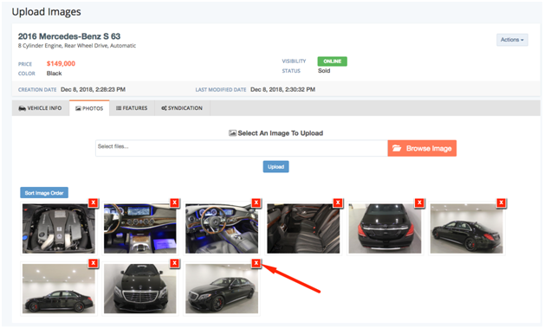Click the blue Upload button
Viewport: 544px width, 328px height.
coord(275,167)
